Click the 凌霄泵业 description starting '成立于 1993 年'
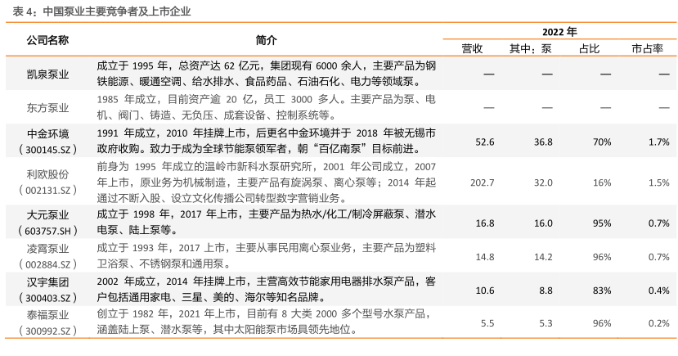 point(266,255)
